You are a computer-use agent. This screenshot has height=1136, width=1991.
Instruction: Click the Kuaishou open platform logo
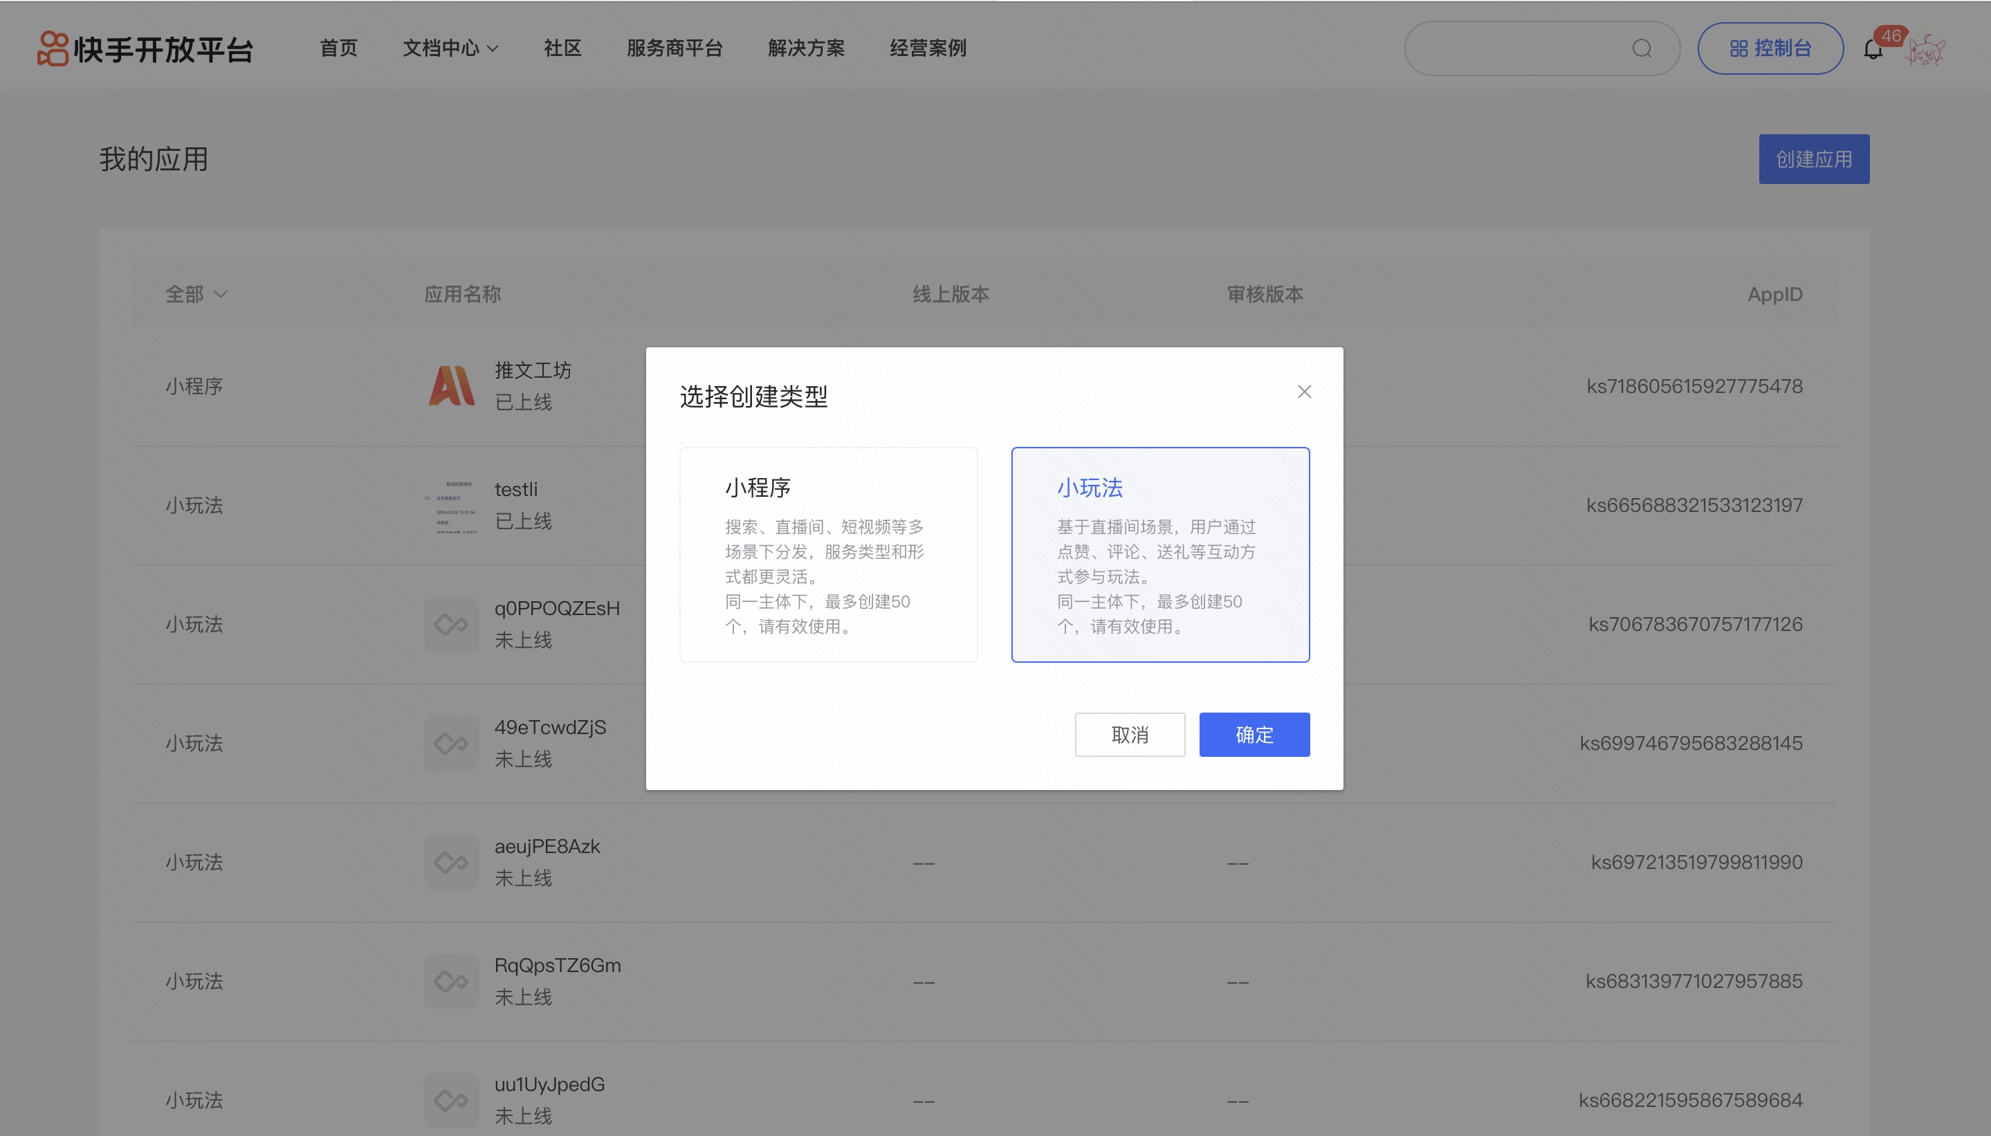pyautogui.click(x=145, y=48)
